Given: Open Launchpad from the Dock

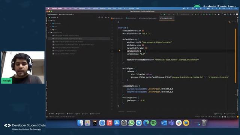Looking at the screenshot, I should [87, 123].
